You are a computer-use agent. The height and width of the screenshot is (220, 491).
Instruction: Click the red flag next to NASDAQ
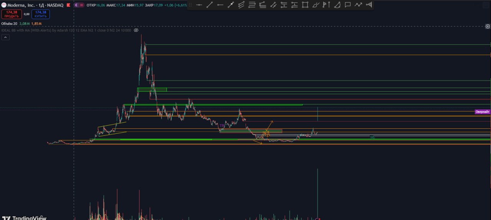click(x=68, y=5)
